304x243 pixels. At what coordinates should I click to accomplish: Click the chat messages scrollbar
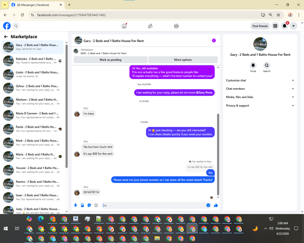[218, 154]
